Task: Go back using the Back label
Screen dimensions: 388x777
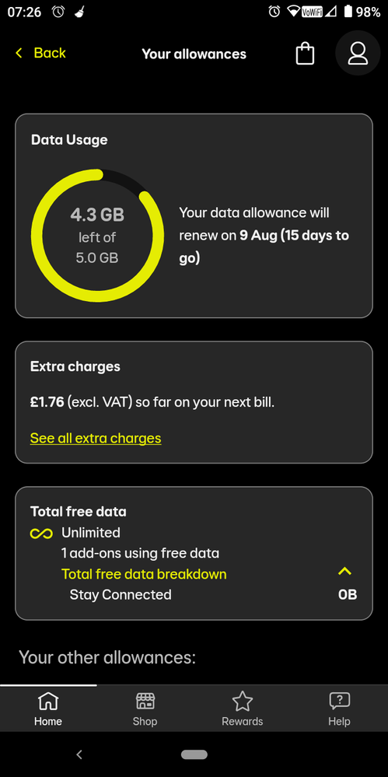Action: [50, 53]
